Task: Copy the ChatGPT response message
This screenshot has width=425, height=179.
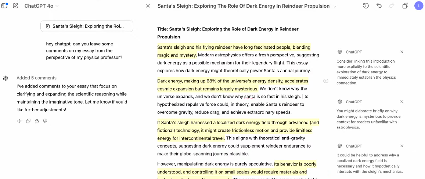Action: (x=28, y=121)
